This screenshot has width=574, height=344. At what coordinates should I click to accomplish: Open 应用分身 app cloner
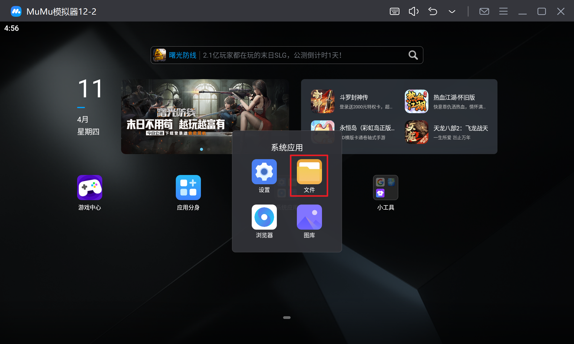tap(188, 188)
